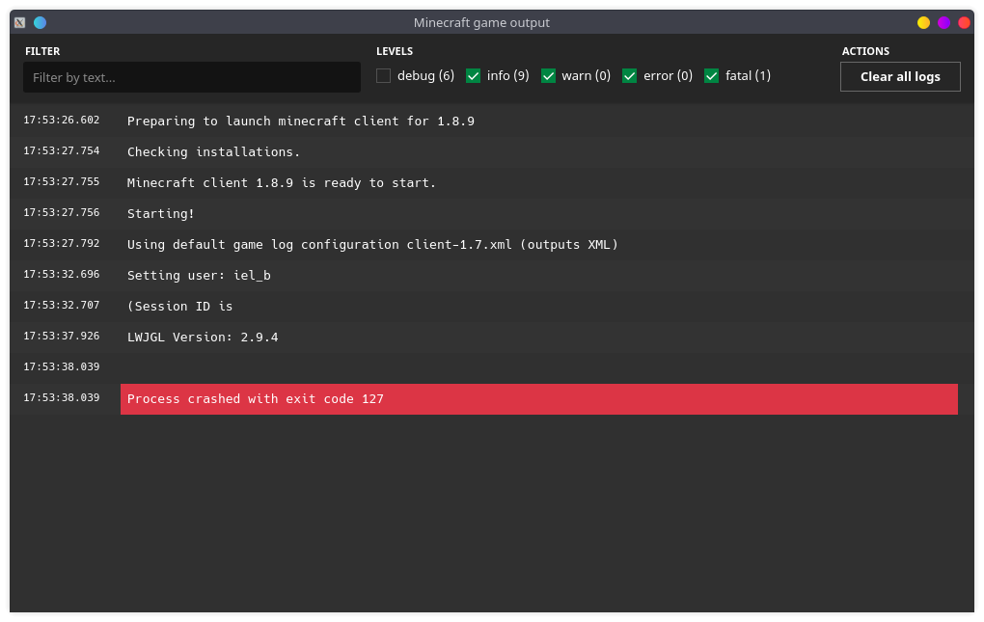Select the 'Setting user: iel_b' log entry
The height and width of the screenshot is (622, 984).
[x=199, y=276]
